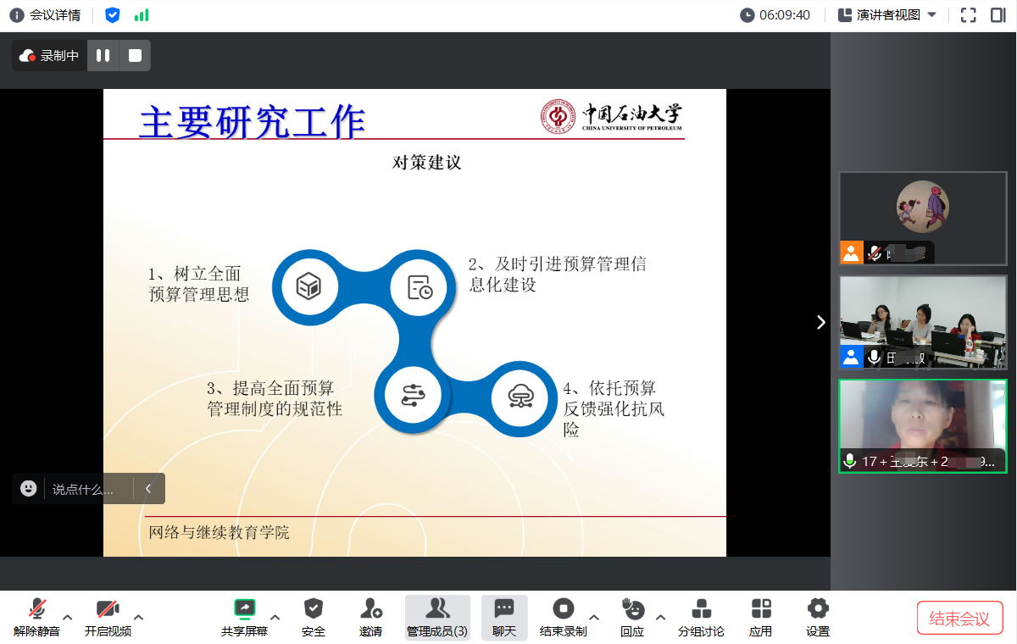Open 分组讨论 breakout rooms

pos(701,617)
